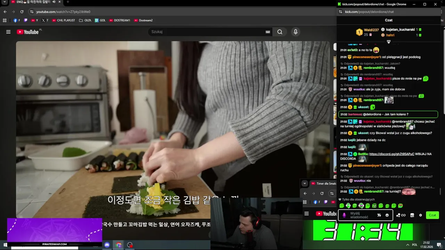The width and height of the screenshot is (445, 250).
Task: Click the YouTube search magnifier button
Action: (x=280, y=32)
